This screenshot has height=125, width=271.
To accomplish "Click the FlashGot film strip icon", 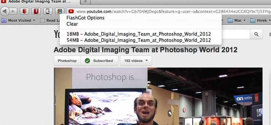I will click(x=60, y=11).
